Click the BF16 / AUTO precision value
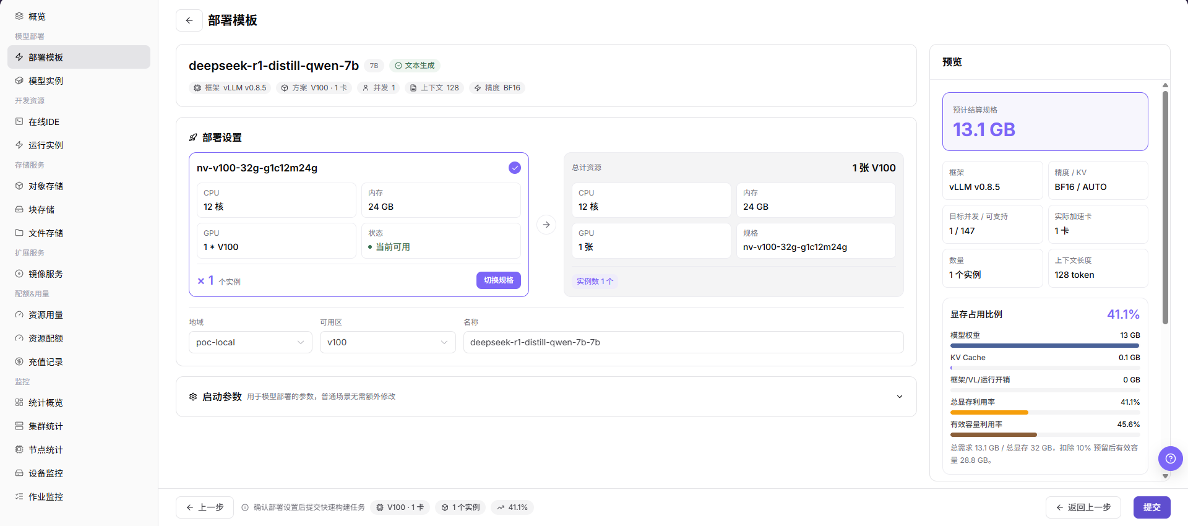Image resolution: width=1188 pixels, height=526 pixels. (1080, 187)
